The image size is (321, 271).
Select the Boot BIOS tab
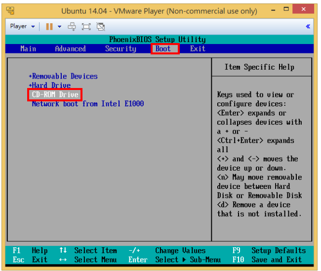(165, 49)
